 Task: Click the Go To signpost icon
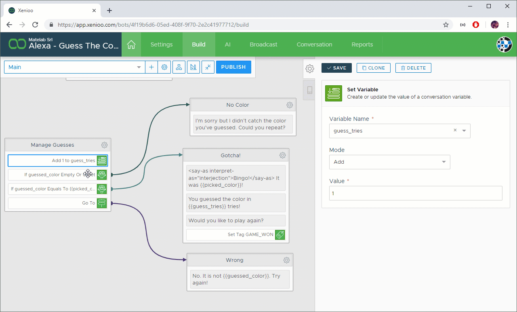(x=102, y=203)
